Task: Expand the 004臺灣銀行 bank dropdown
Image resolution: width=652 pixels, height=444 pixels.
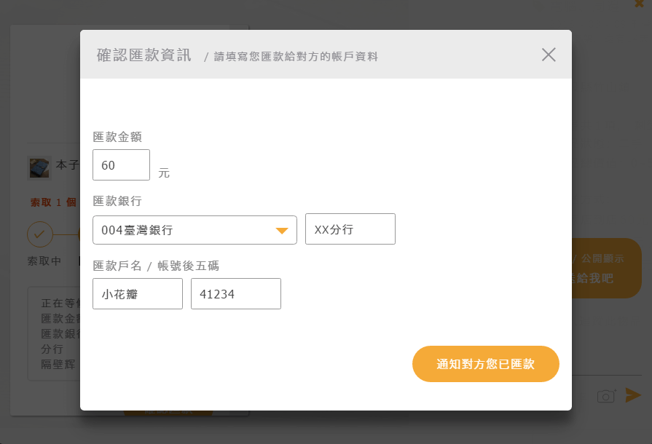Action: click(x=194, y=230)
